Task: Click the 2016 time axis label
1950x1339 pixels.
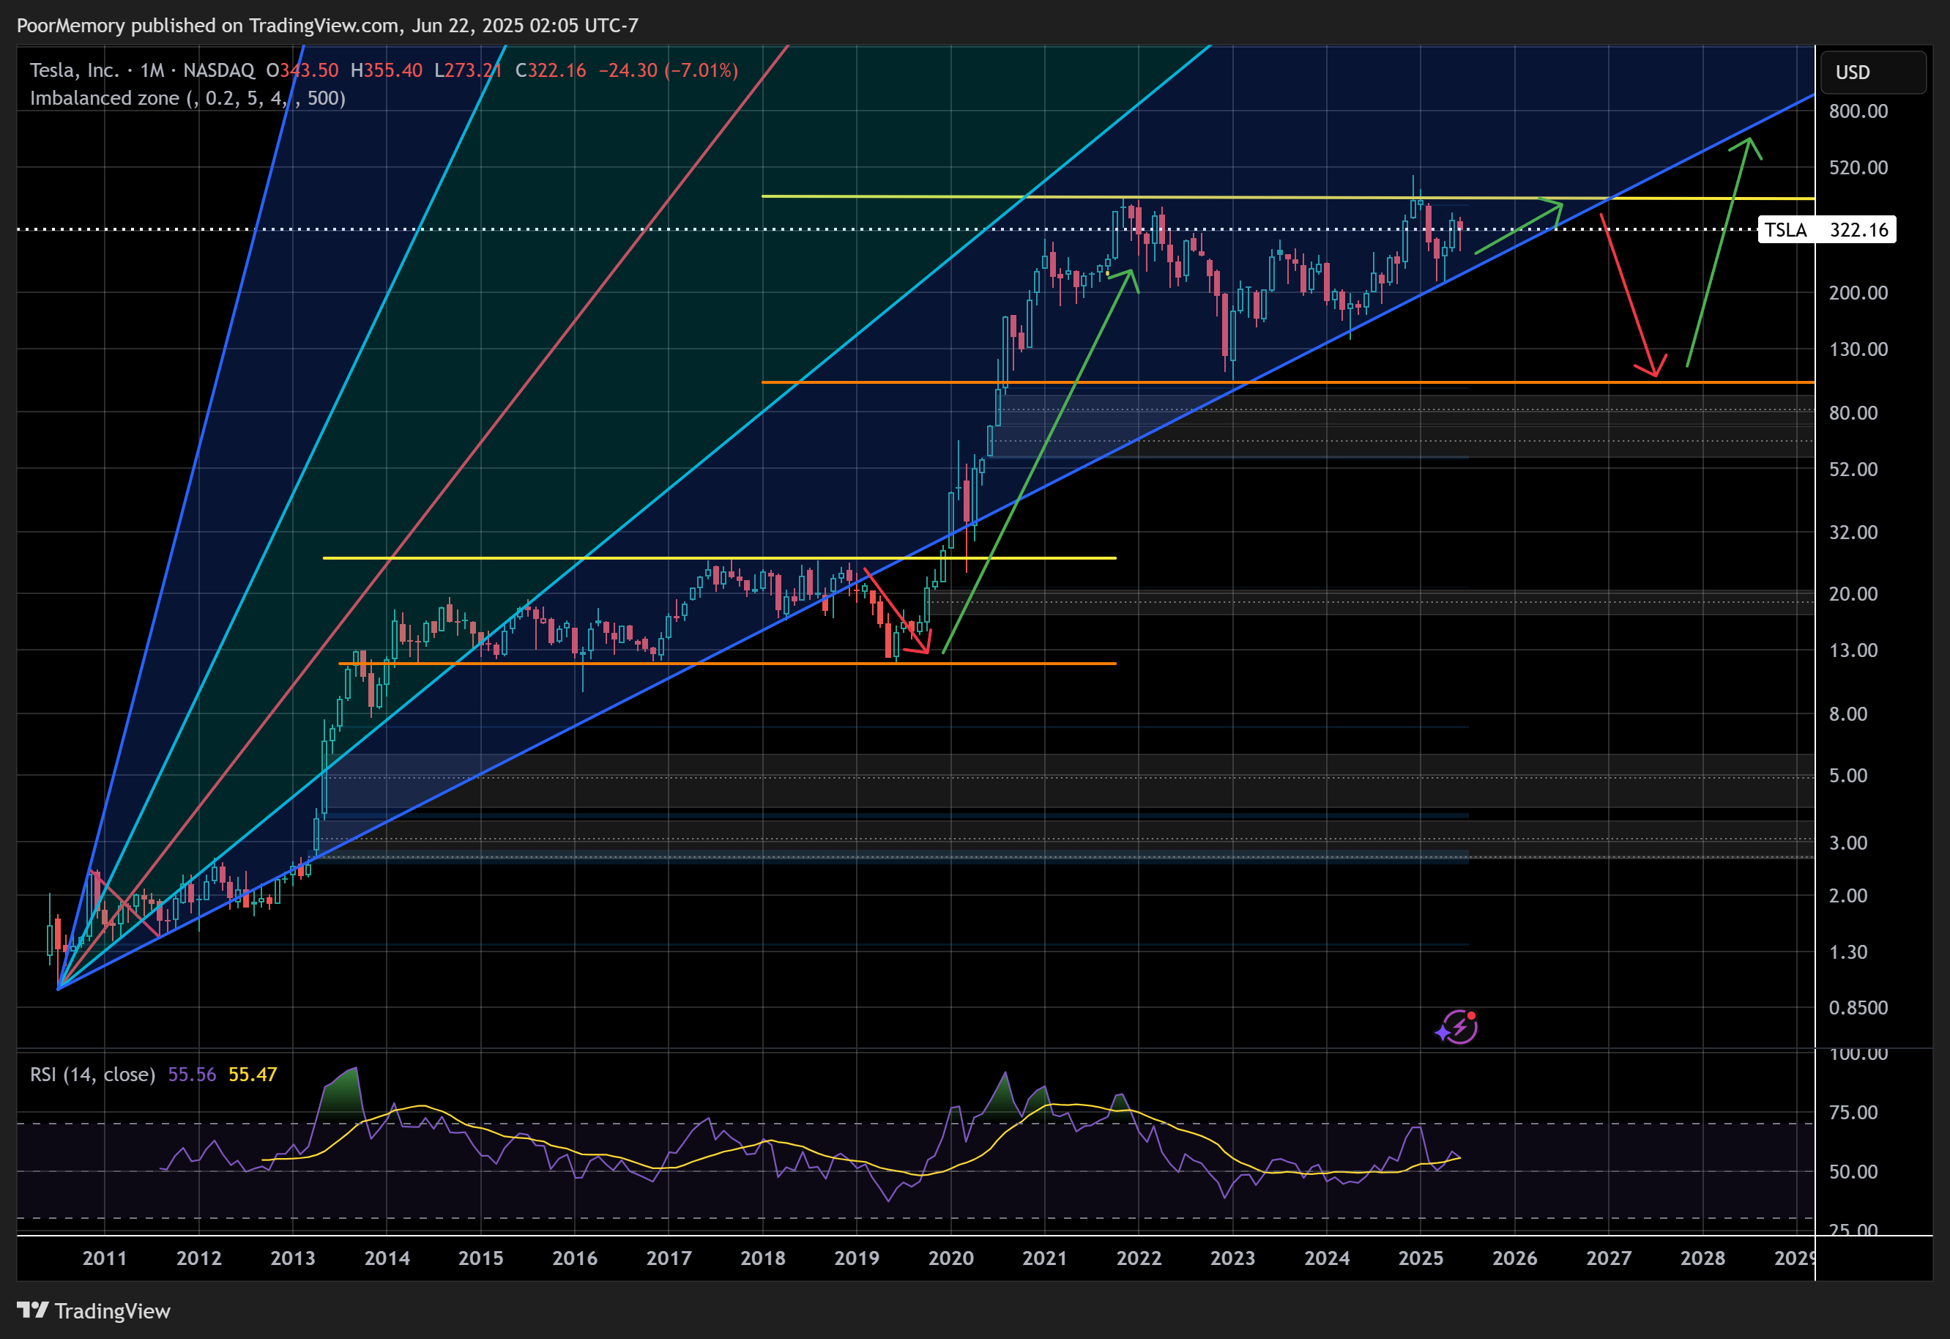Action: 575,1258
